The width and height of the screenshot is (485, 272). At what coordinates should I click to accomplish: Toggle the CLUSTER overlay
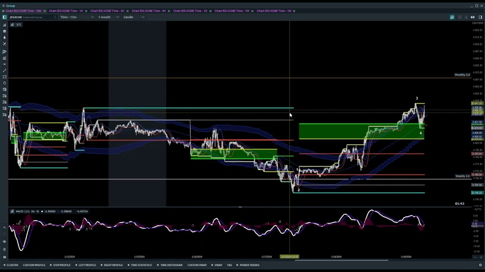tap(11, 265)
